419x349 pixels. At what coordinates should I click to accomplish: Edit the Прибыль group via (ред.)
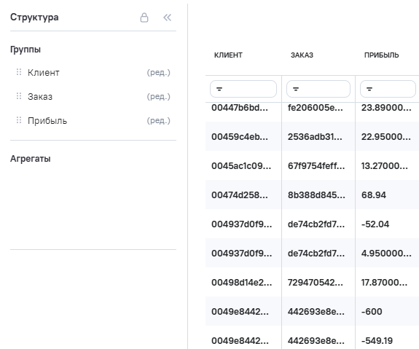pyautogui.click(x=158, y=120)
